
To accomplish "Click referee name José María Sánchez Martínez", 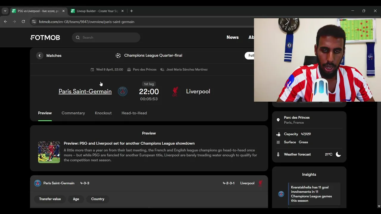I will pos(187,70).
